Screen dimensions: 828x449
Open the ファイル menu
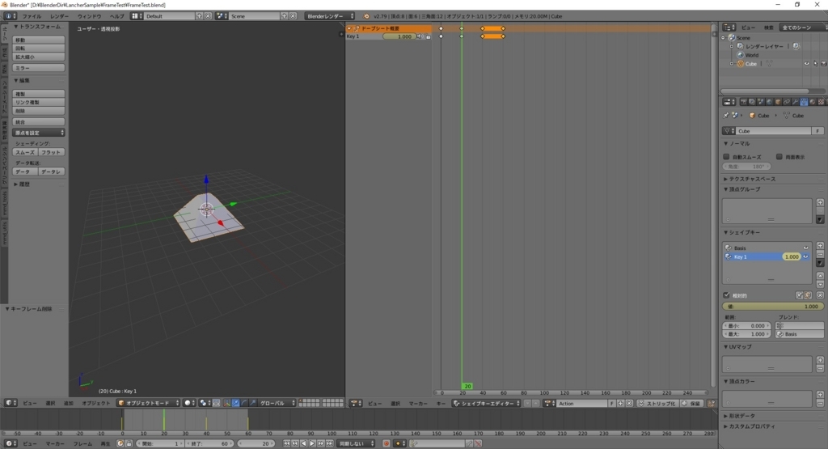(x=32, y=16)
